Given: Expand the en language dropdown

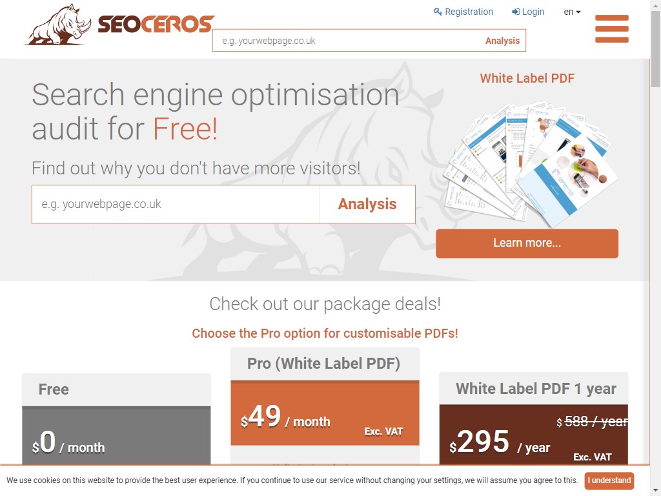Looking at the screenshot, I should tap(572, 12).
